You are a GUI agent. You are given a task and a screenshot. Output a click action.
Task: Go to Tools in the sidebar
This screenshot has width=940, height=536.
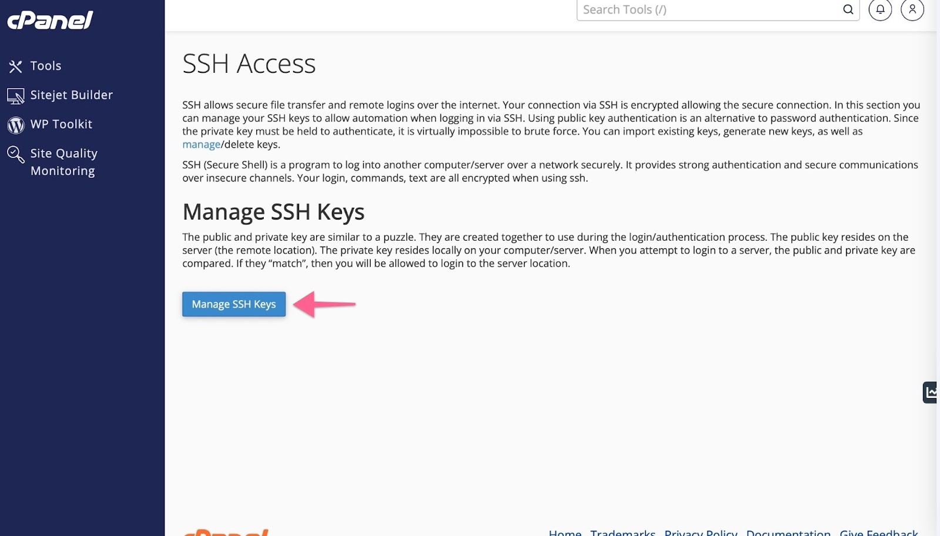coord(46,66)
